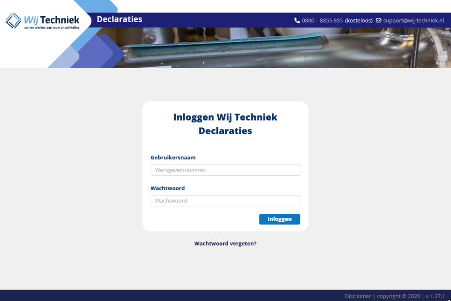
Task: Click the logo tagline samen werken aan jouw ontwikkeling
Action: point(52,28)
